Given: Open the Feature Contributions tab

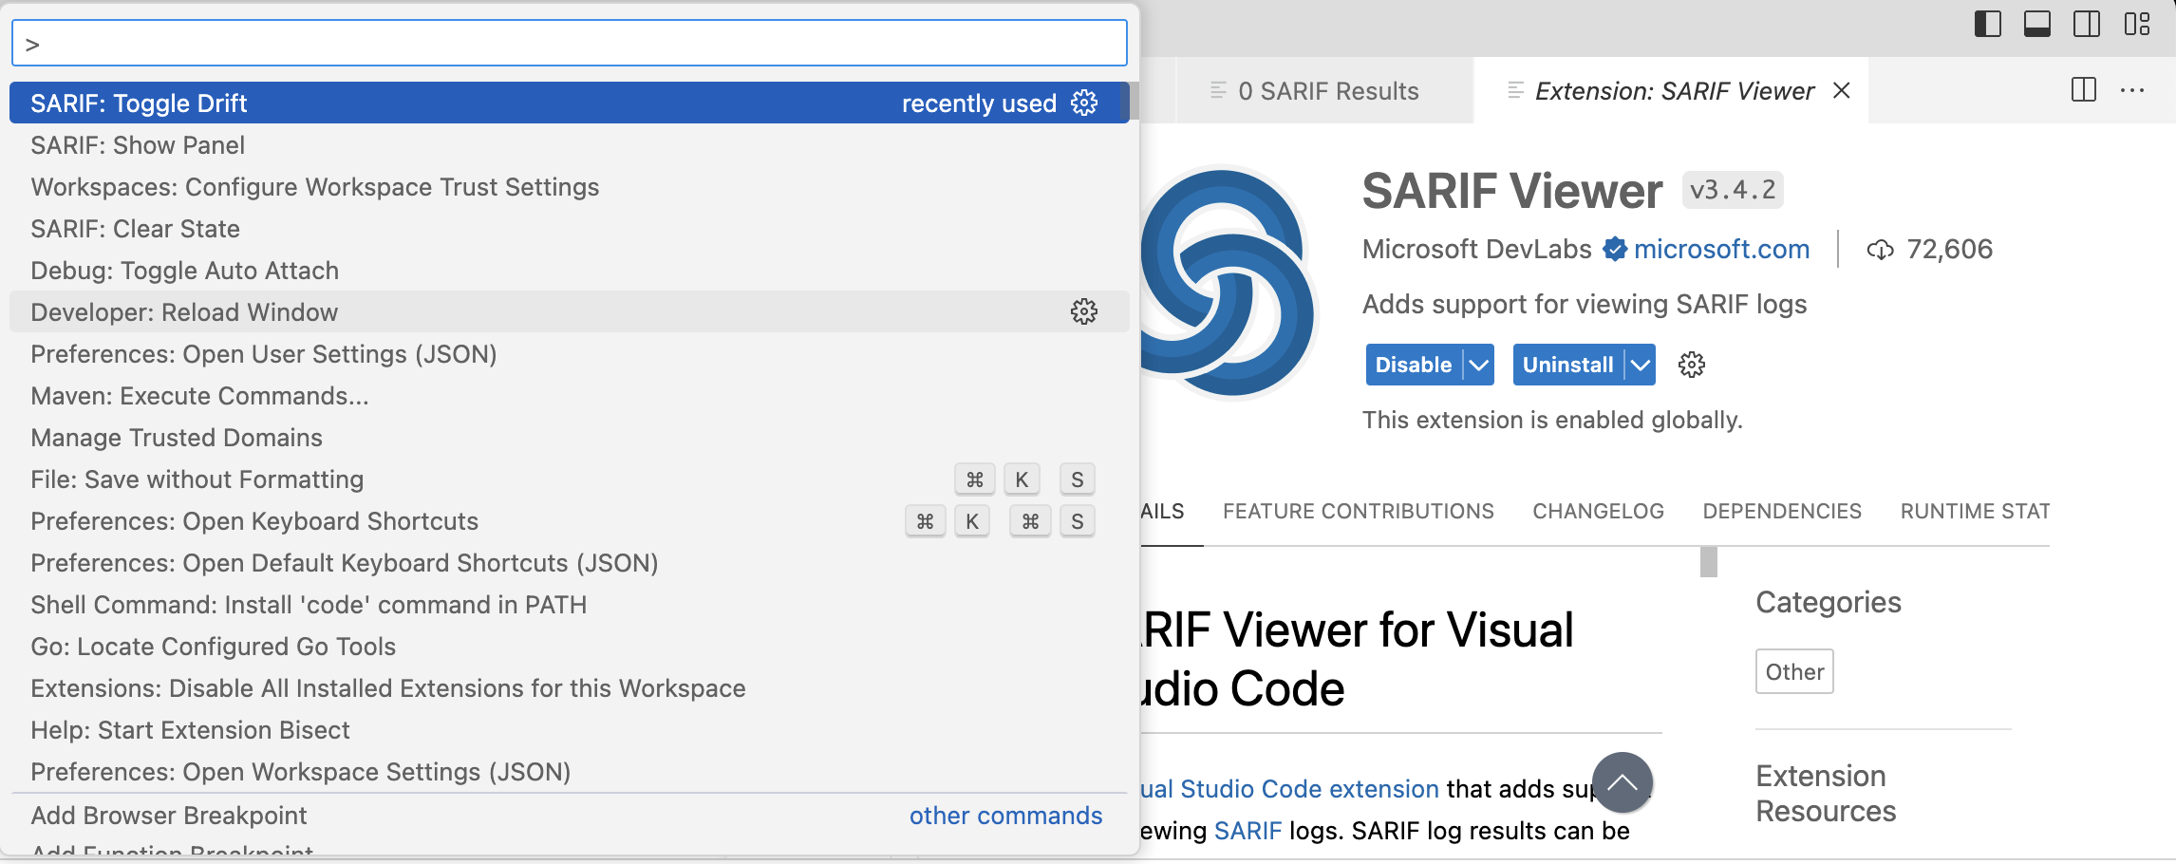Looking at the screenshot, I should (1358, 512).
